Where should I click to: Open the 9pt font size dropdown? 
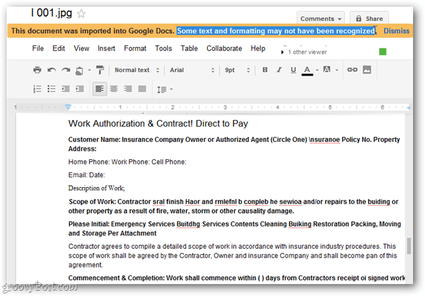[237, 70]
